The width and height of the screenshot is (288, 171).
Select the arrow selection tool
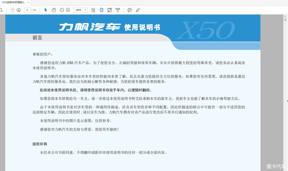(x=46, y=10)
